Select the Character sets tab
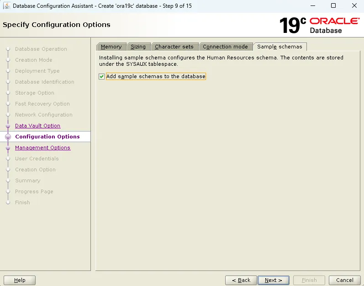 point(174,47)
